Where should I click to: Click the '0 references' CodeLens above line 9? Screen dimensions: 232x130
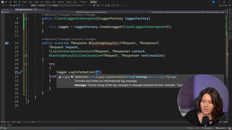(x=49, y=15)
